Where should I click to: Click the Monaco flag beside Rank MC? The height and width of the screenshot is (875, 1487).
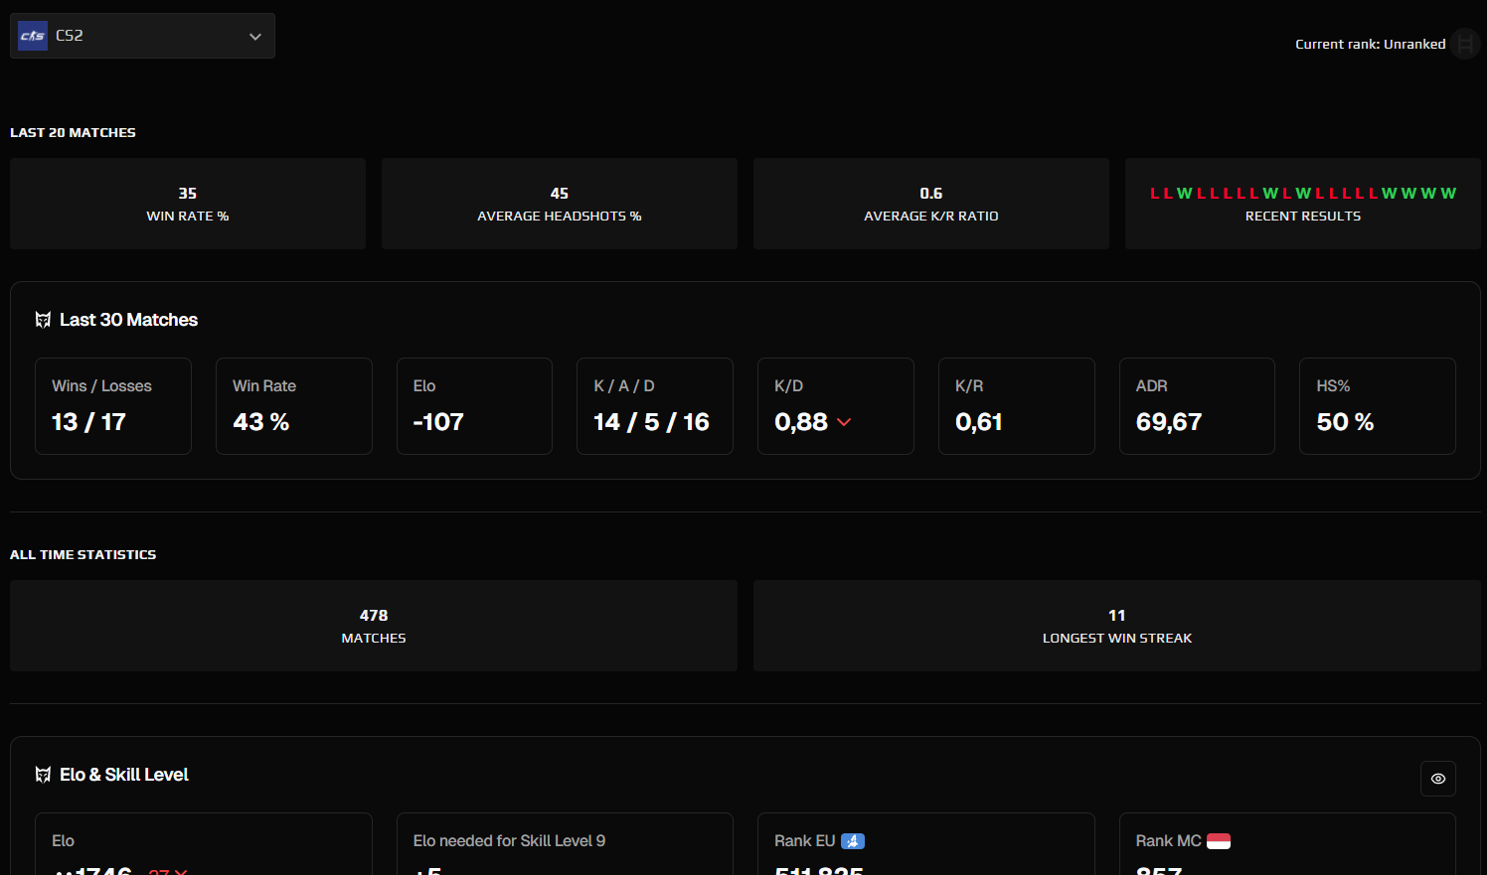click(x=1219, y=840)
